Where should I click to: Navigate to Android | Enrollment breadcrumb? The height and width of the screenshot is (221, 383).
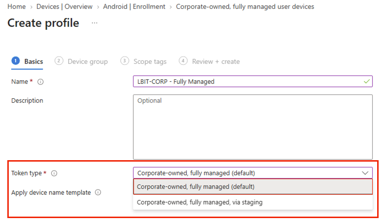point(134,7)
